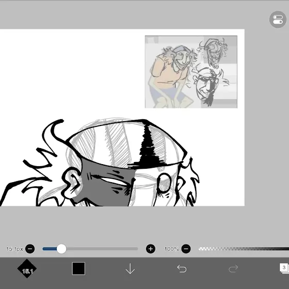
Task: Tap the greyed-out redo arrow
Action: click(233, 268)
